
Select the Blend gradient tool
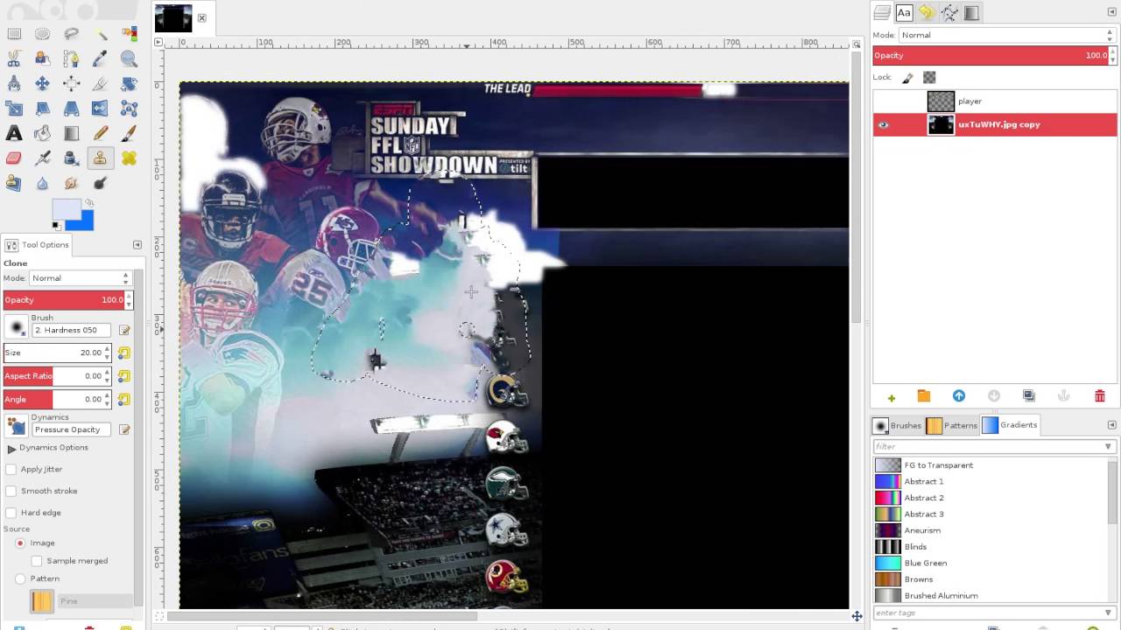point(71,134)
